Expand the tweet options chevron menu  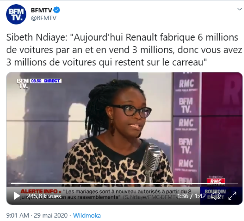point(240,9)
